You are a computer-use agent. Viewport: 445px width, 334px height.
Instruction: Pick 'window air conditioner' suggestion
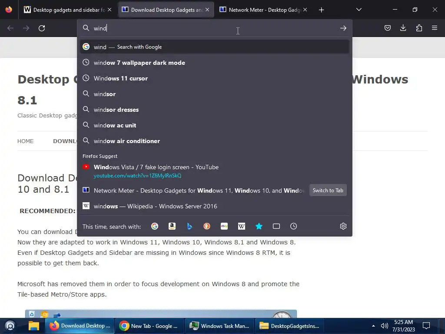(215, 141)
